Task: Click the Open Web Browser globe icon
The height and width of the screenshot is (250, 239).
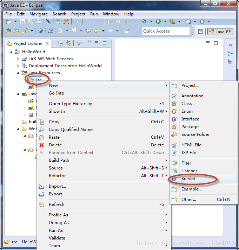Action: (40, 30)
